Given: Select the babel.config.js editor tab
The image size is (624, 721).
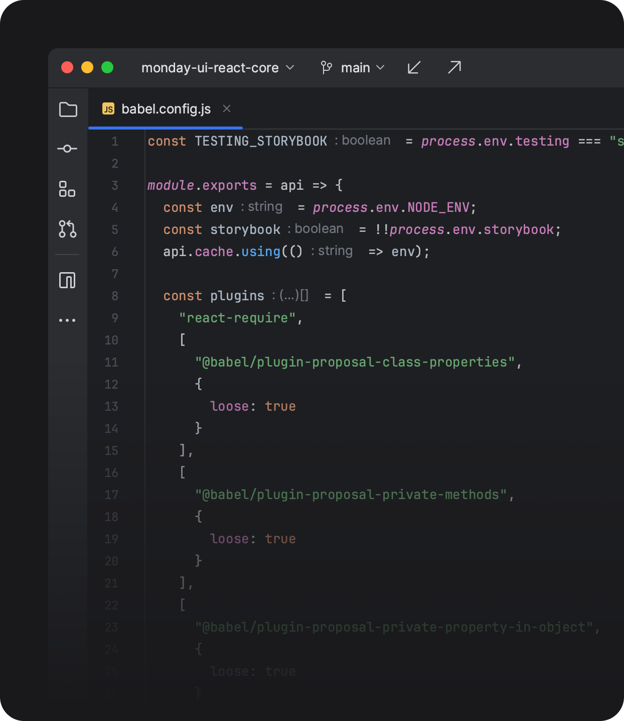Looking at the screenshot, I should (166, 109).
